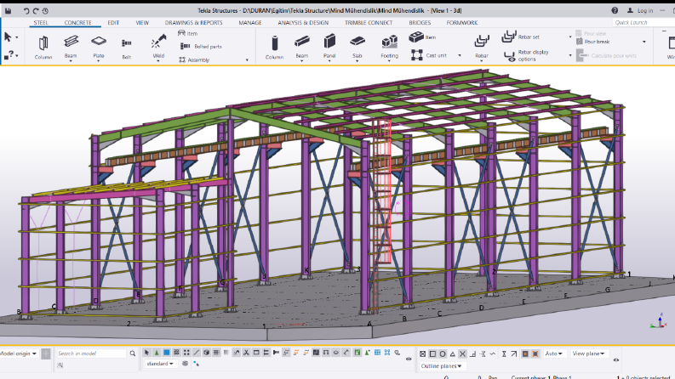The height and width of the screenshot is (379, 675).
Task: Expand the arrow beside Rebar set
Action: click(x=570, y=37)
